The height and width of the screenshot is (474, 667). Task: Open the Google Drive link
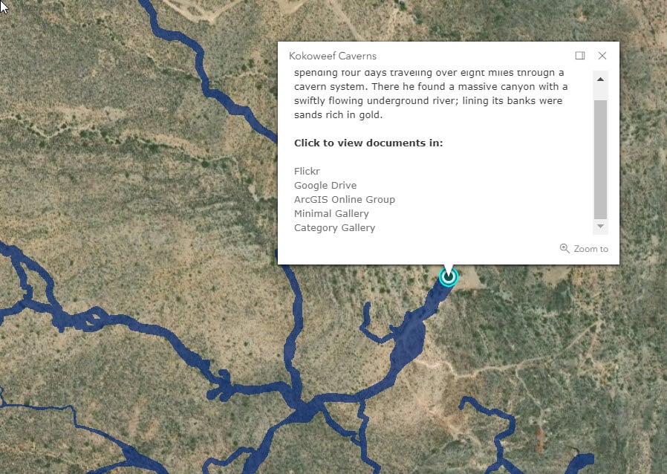[325, 186]
